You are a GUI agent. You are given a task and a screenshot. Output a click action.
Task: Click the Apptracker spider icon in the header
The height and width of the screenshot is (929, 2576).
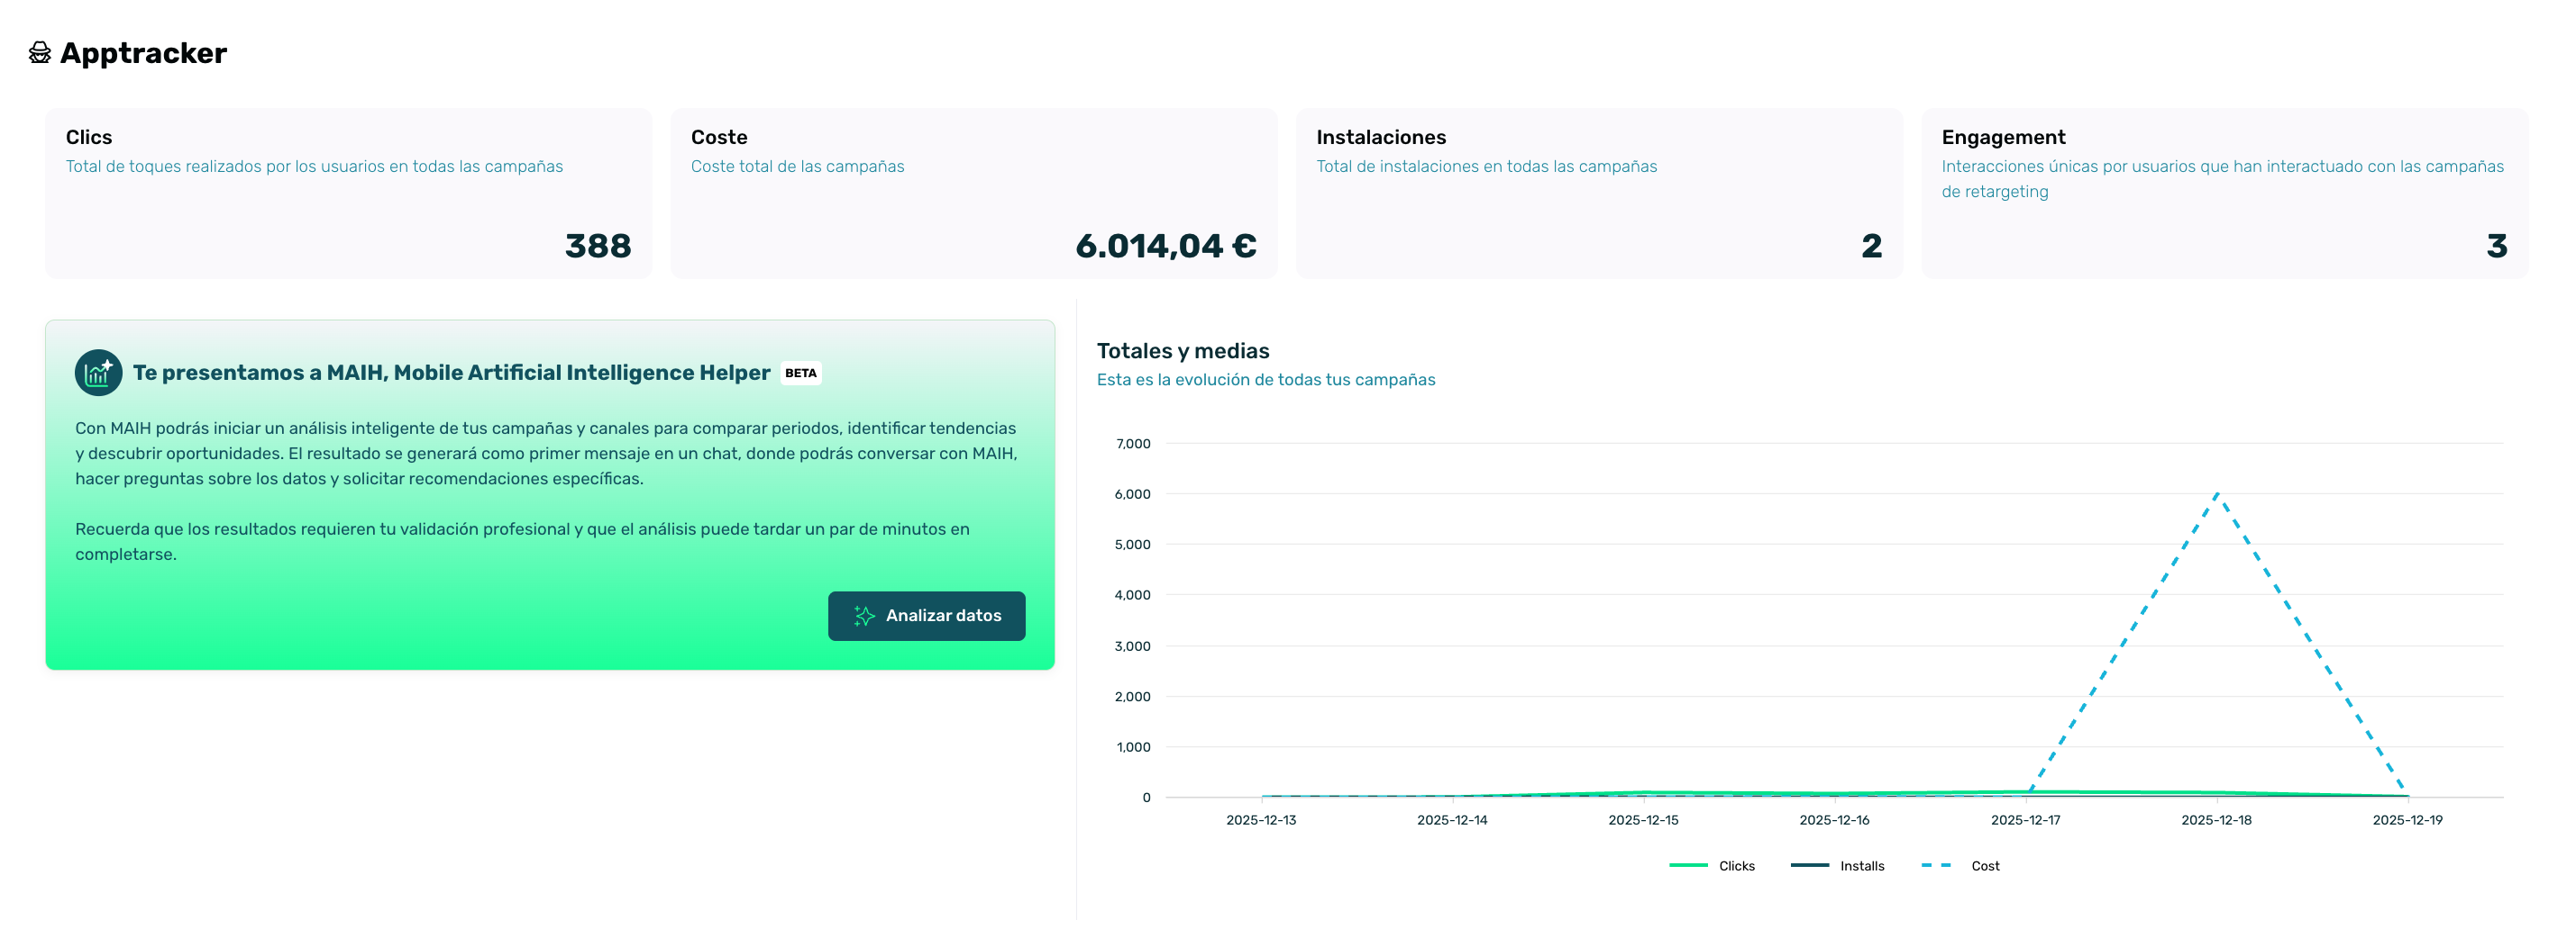(39, 53)
